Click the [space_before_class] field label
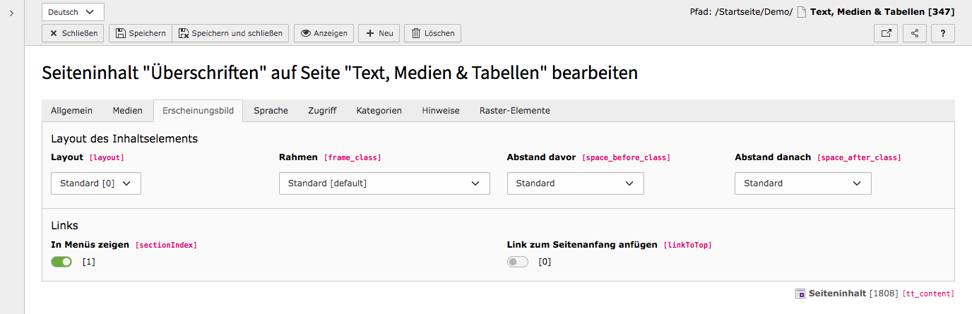This screenshot has height=314, width=972. (625, 157)
